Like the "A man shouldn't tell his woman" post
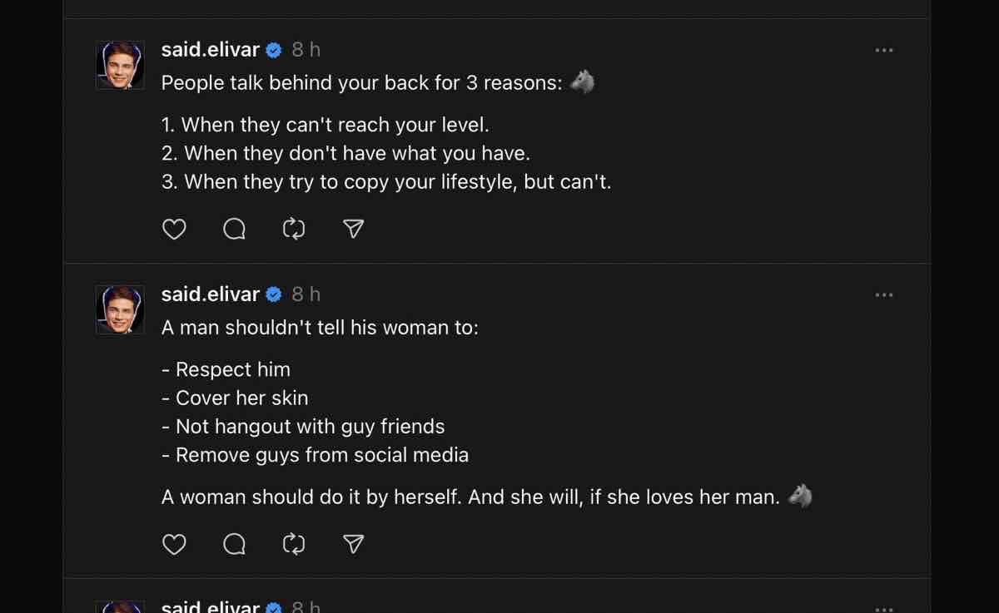 click(x=174, y=544)
